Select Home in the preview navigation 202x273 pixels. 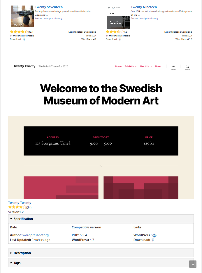(118, 66)
